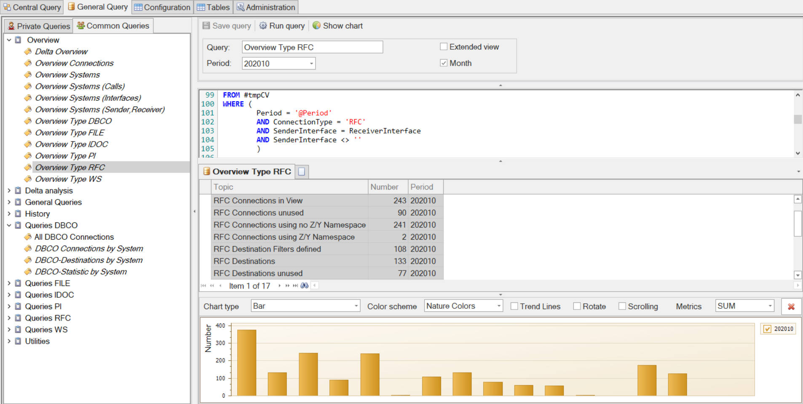This screenshot has width=803, height=404.
Task: Open the DBCO Connections by System query
Action: (x=89, y=249)
